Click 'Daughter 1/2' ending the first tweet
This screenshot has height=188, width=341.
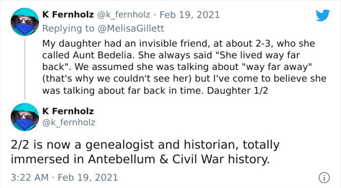pyautogui.click(x=238, y=91)
